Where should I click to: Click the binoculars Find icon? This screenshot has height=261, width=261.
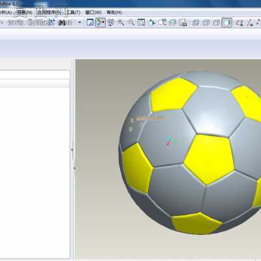pos(62,22)
